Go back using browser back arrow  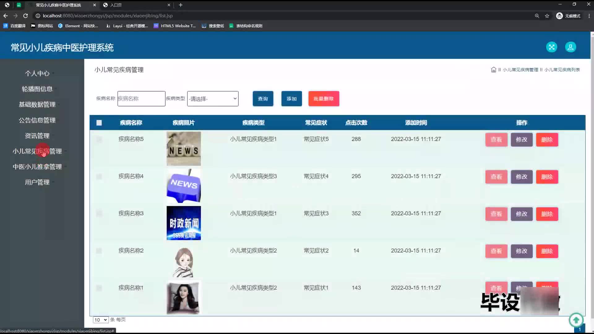point(6,16)
